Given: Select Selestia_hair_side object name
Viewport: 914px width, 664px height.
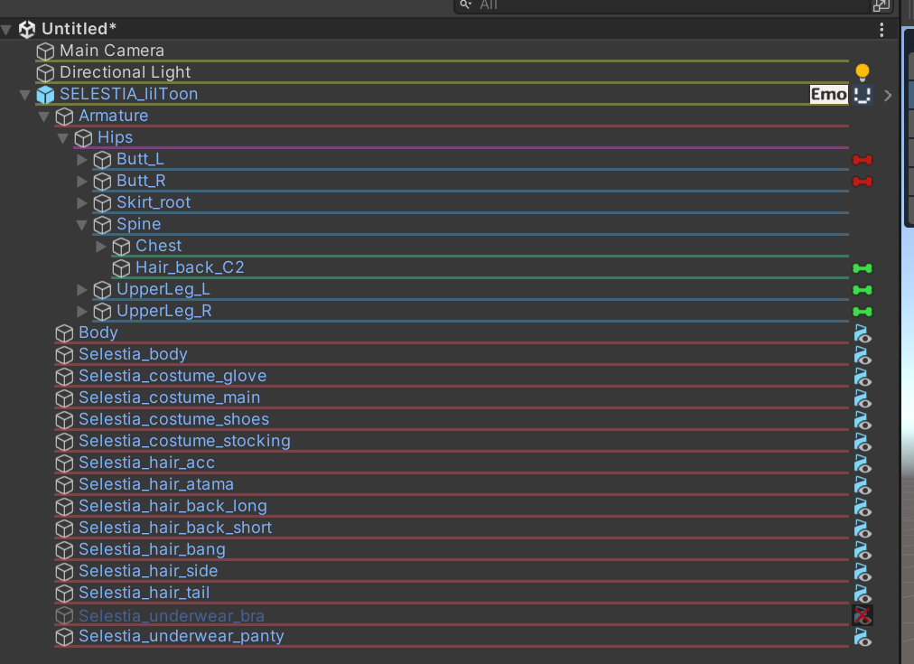Looking at the screenshot, I should 148,571.
